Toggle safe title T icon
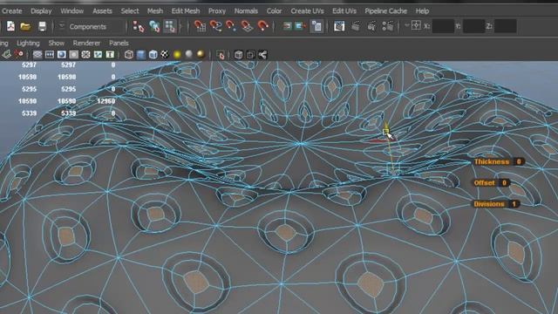558x314 pixels. [110, 54]
